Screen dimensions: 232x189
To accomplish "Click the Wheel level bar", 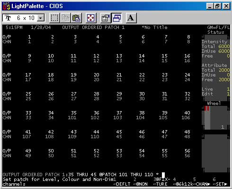I will (x=207, y=118).
